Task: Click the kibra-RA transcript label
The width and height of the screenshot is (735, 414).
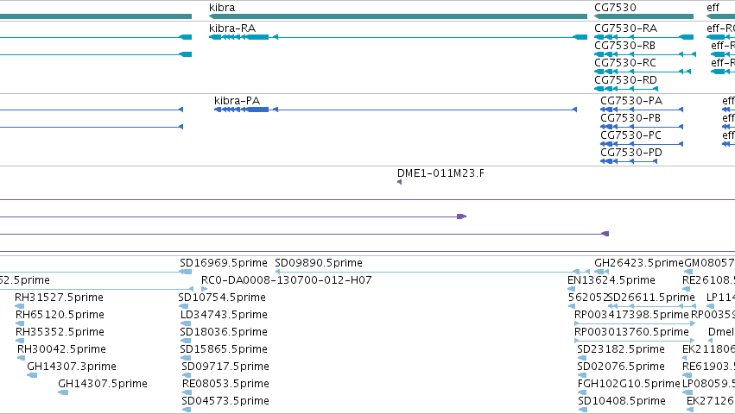Action: [232, 28]
